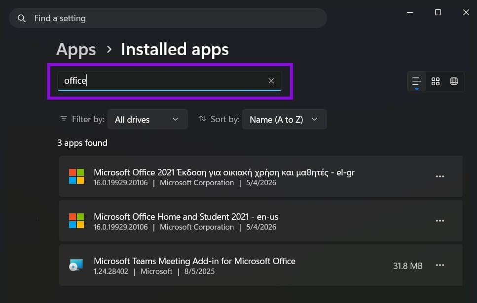Focus the Find a setting search box
Viewport: 477px width, 303px height.
point(168,18)
